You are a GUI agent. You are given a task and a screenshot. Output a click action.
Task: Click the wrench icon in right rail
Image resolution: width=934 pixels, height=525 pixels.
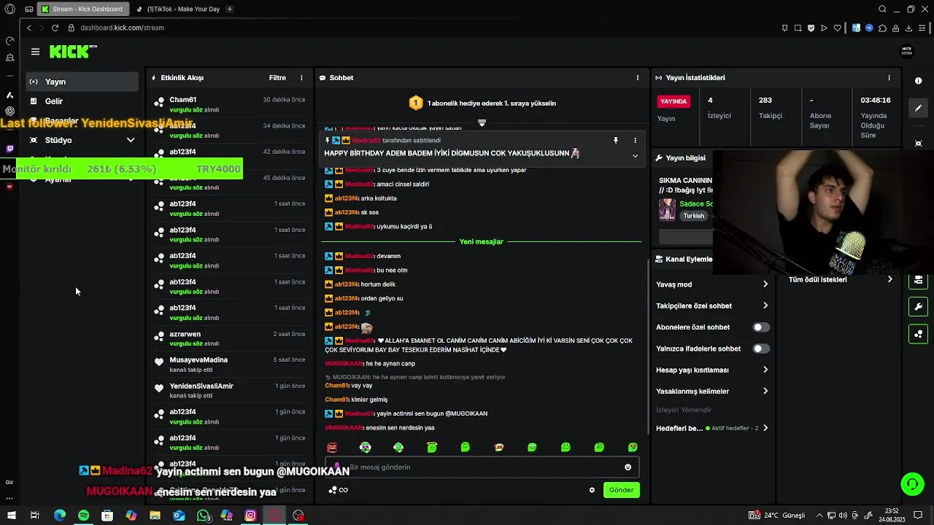919,306
